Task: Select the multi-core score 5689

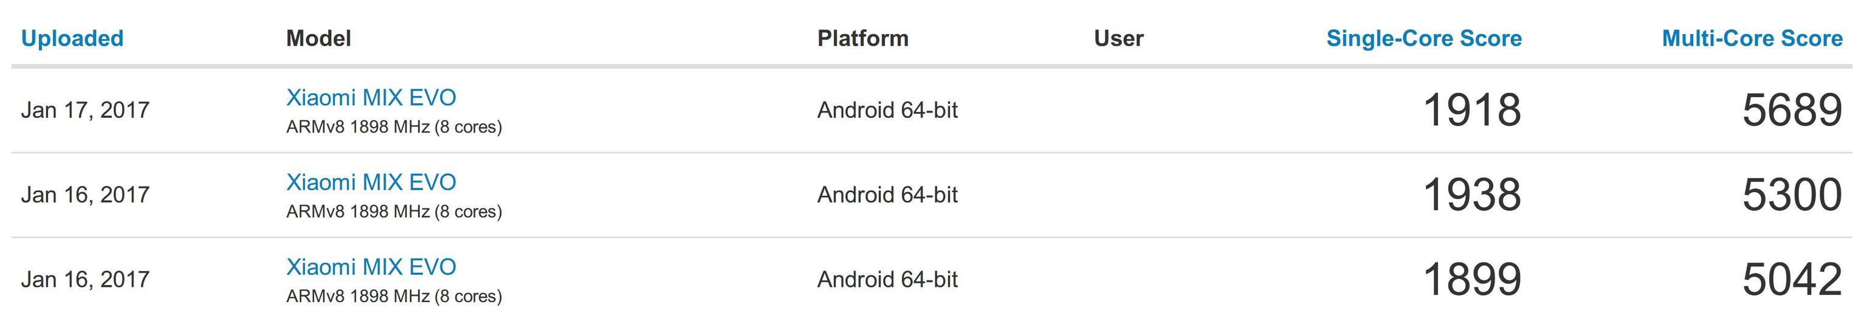Action: [x=1792, y=110]
